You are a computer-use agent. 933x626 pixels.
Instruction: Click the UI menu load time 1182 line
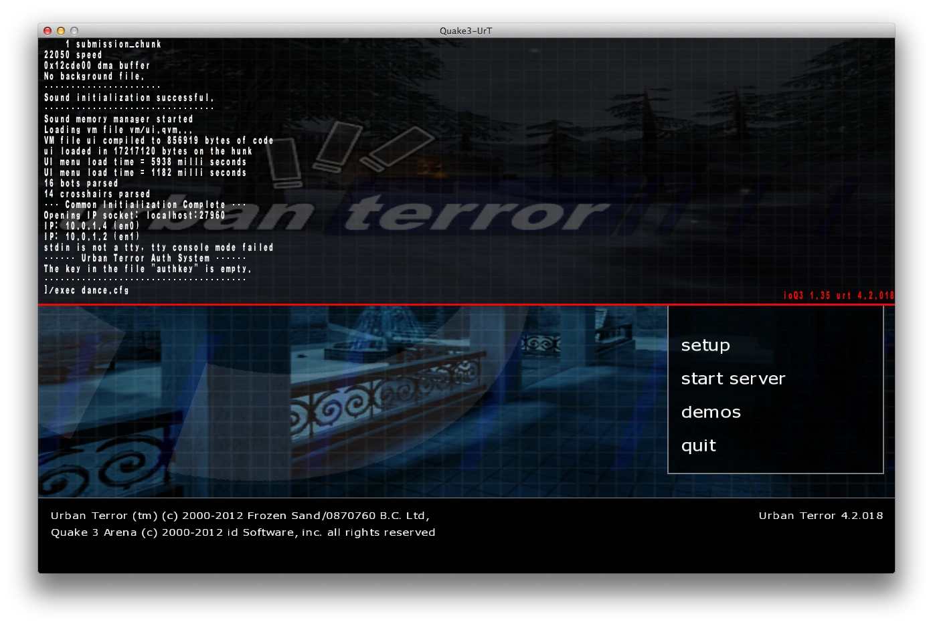145,173
